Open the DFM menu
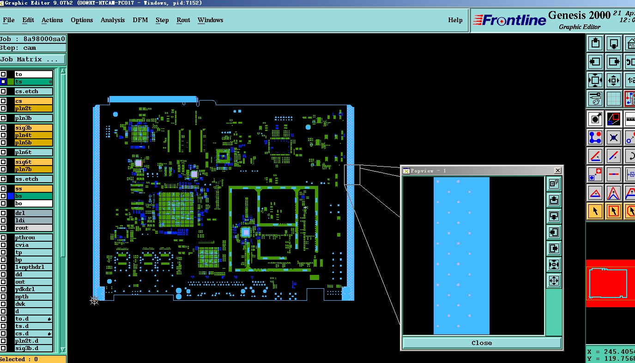Screen dimensions: 635x363 pos(140,20)
